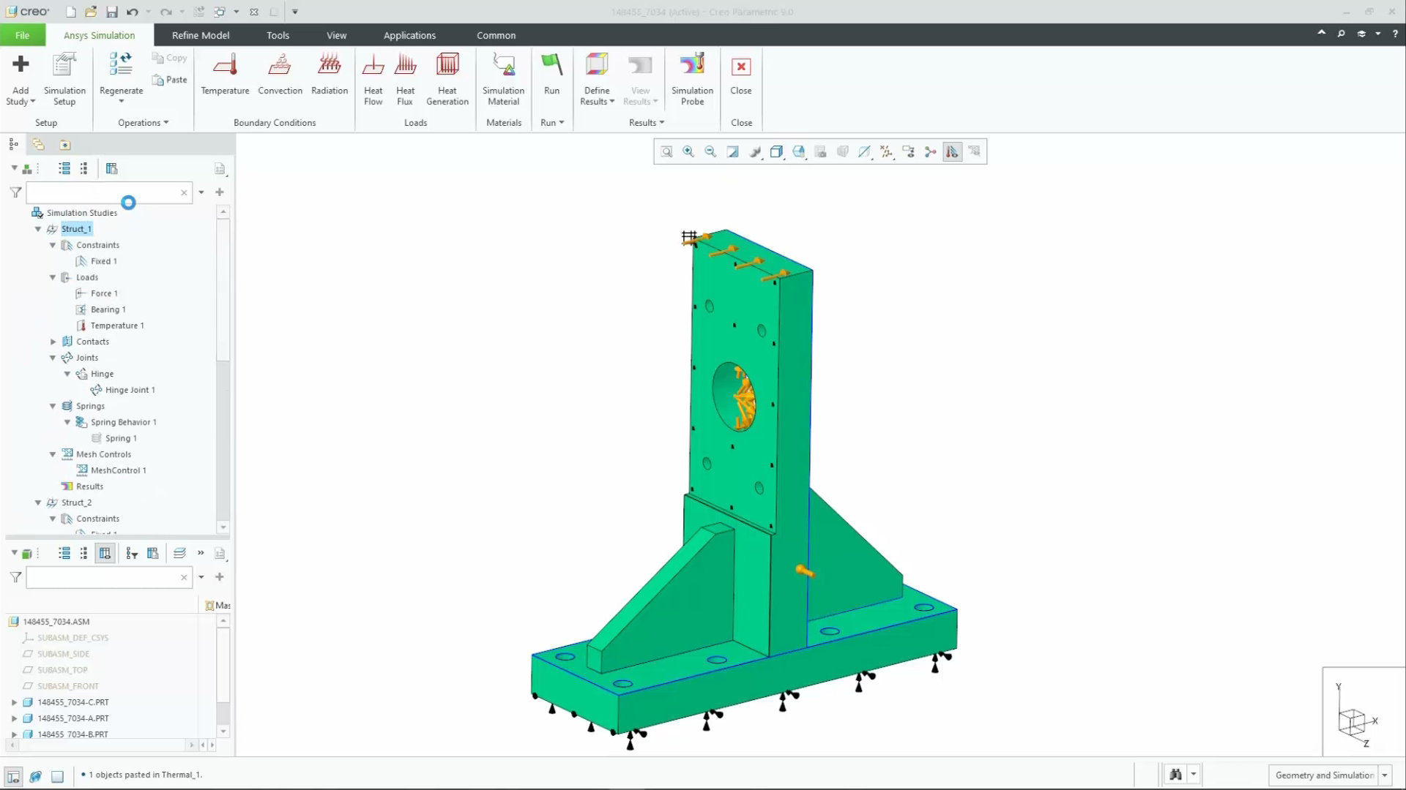
Task: Open the Add Study dropdown arrow
Action: click(32, 102)
